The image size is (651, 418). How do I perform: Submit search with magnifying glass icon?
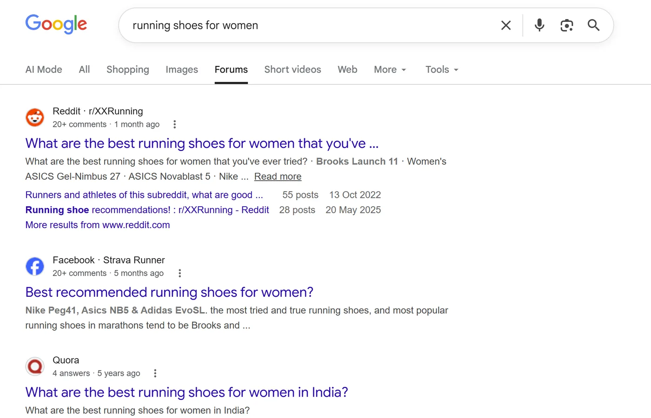[x=593, y=25]
